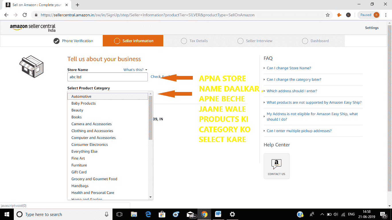Expand FAQ Which address should I enter

(292, 91)
